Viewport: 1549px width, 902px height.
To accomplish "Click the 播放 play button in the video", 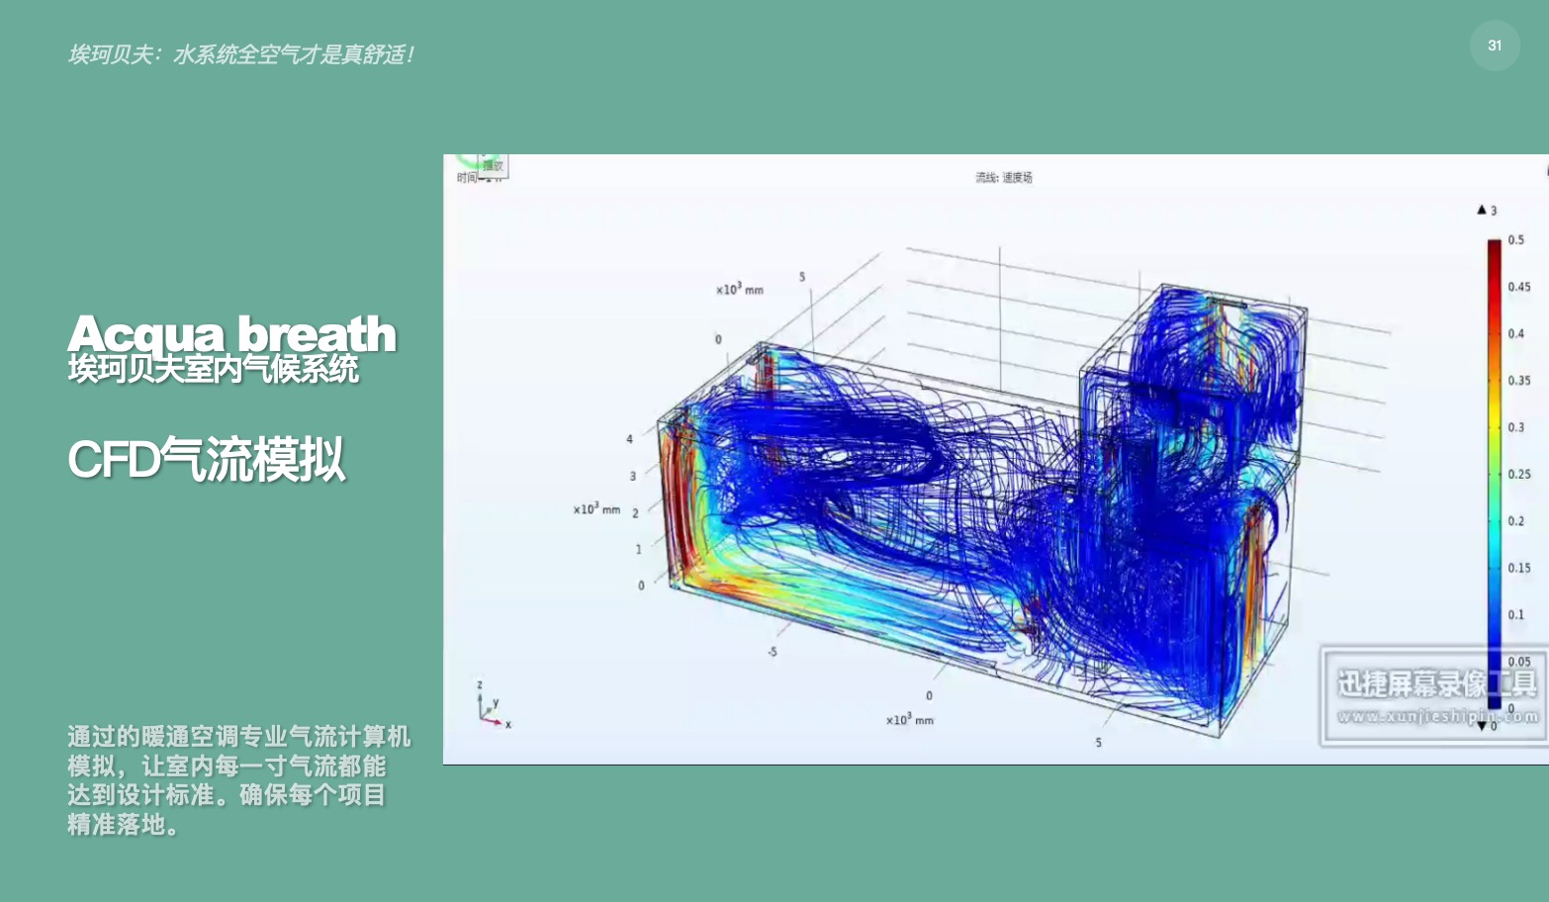I will [493, 166].
